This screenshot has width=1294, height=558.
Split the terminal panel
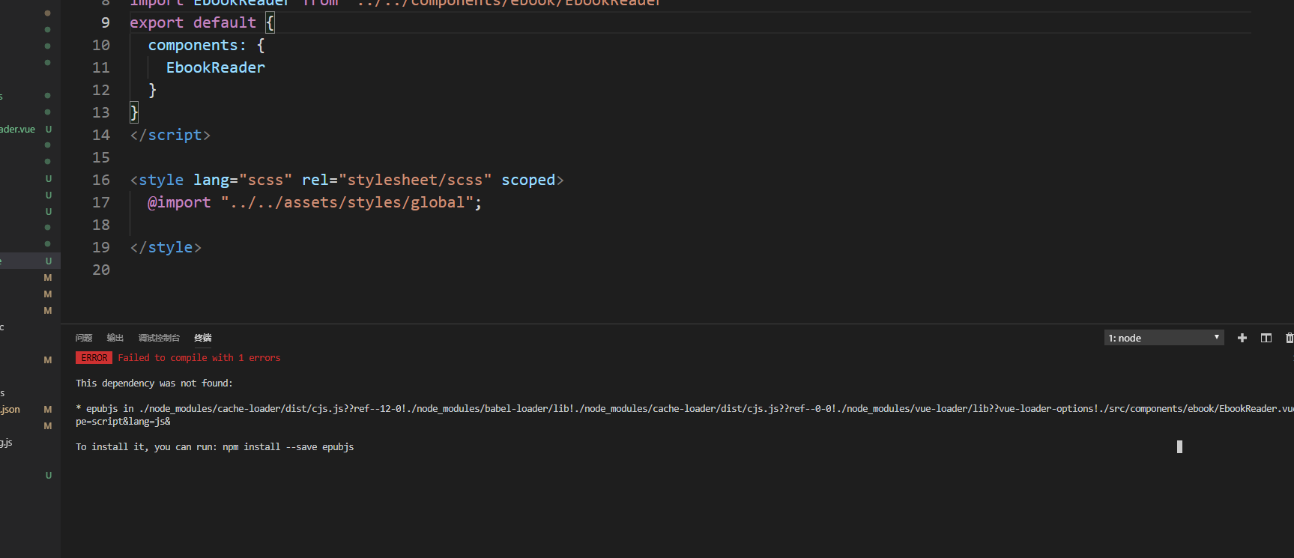click(x=1266, y=338)
